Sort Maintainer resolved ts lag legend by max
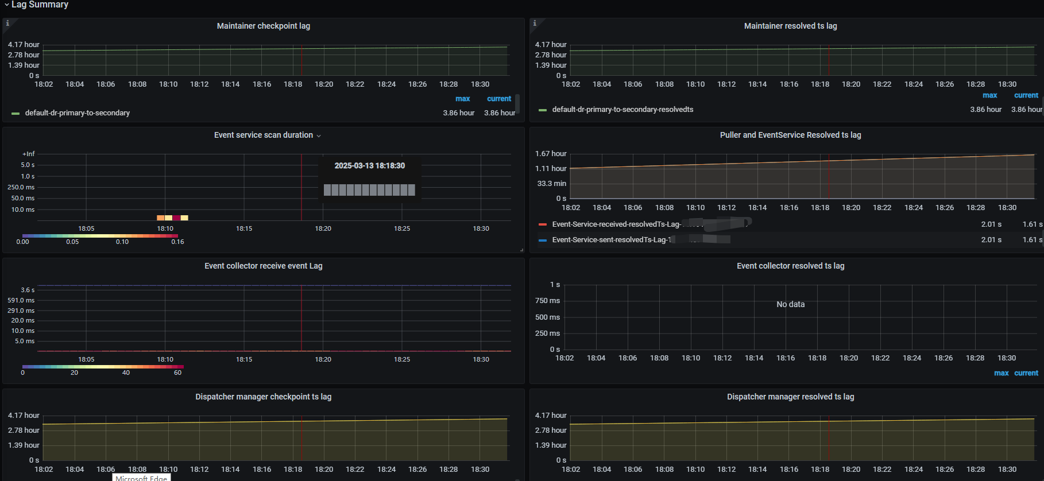 click(x=990, y=95)
